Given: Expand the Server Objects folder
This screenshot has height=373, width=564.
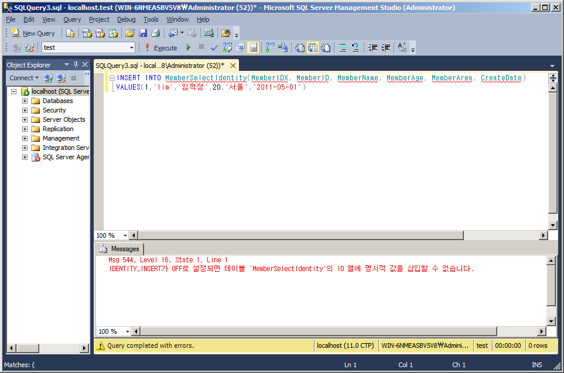Looking at the screenshot, I should pyautogui.click(x=25, y=119).
